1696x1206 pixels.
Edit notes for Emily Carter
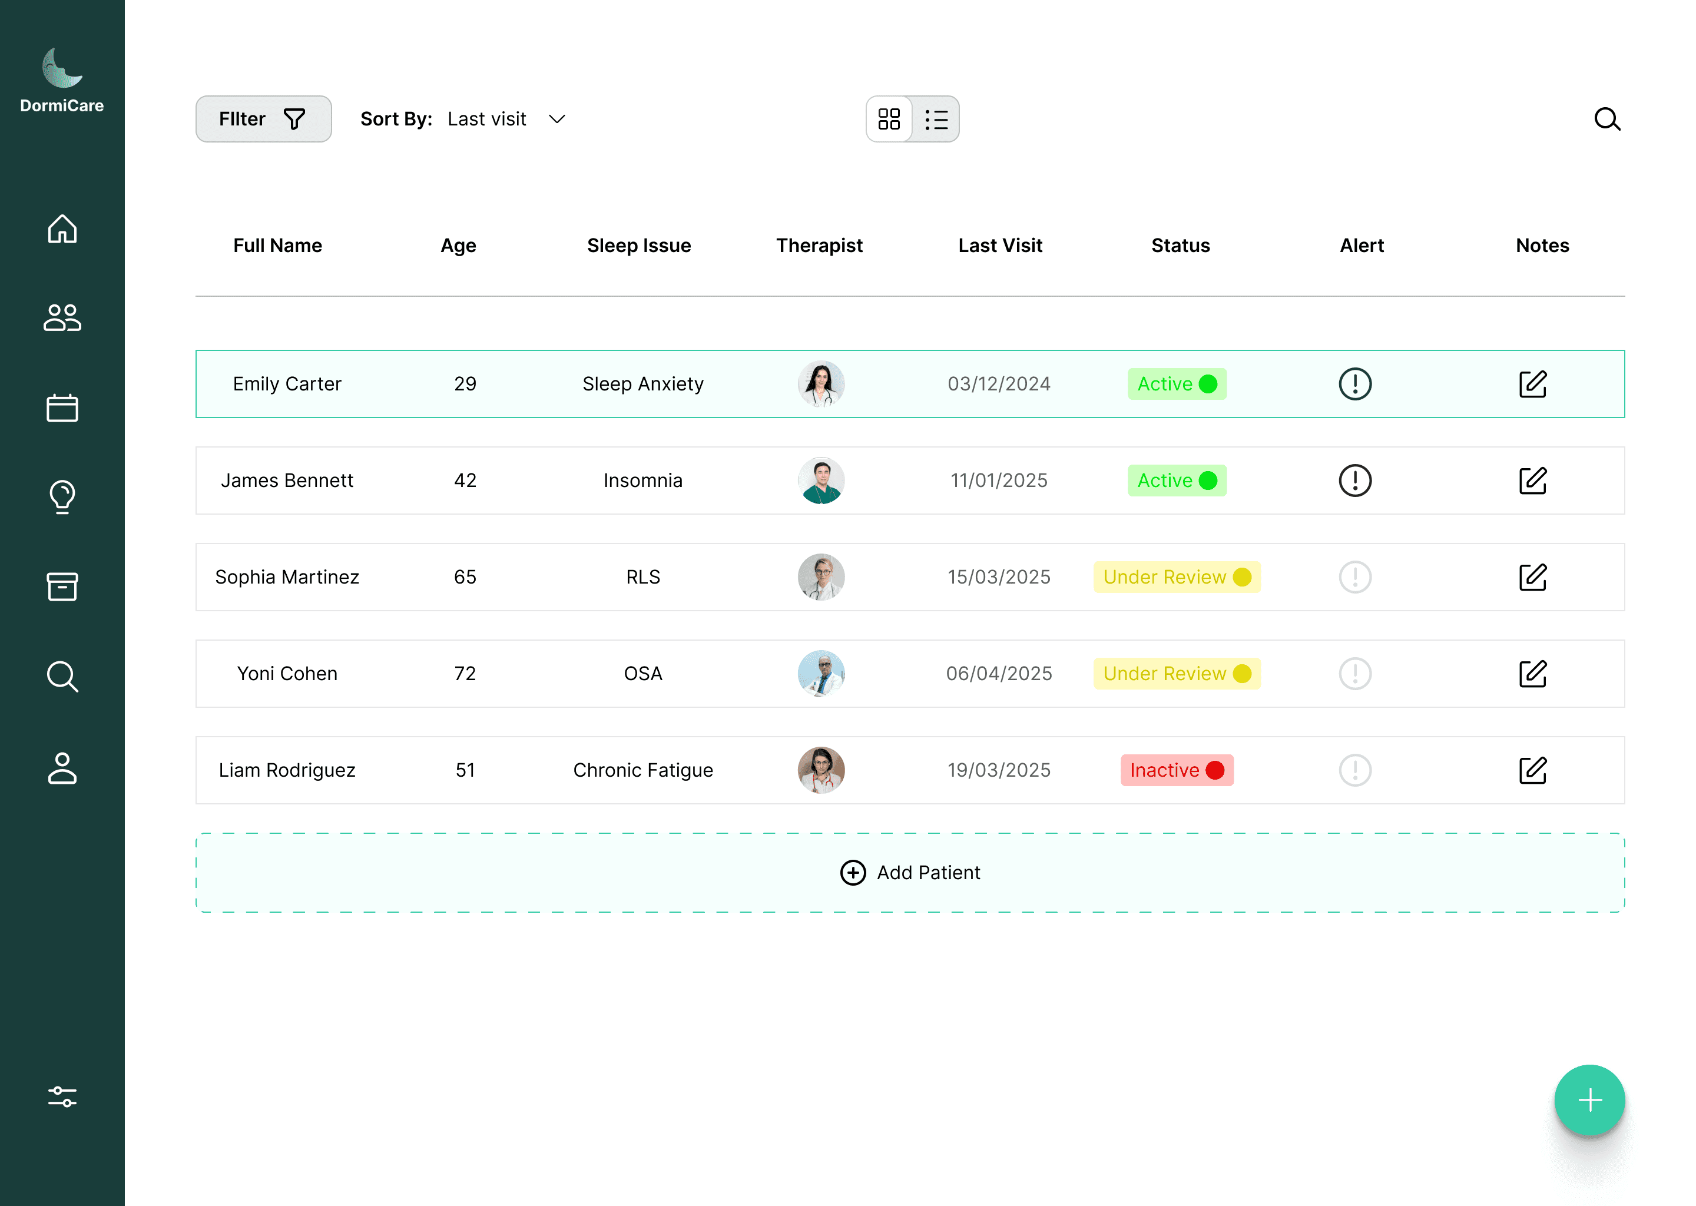point(1533,384)
